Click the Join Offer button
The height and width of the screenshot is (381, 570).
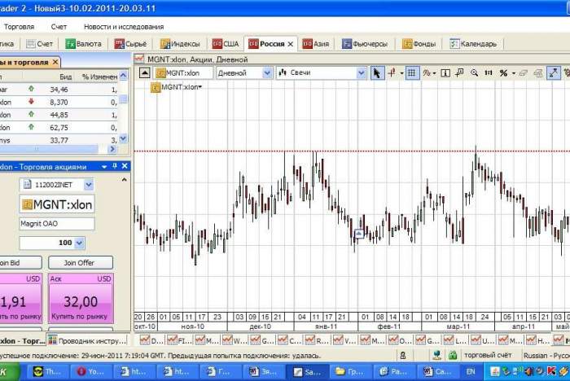80,263
